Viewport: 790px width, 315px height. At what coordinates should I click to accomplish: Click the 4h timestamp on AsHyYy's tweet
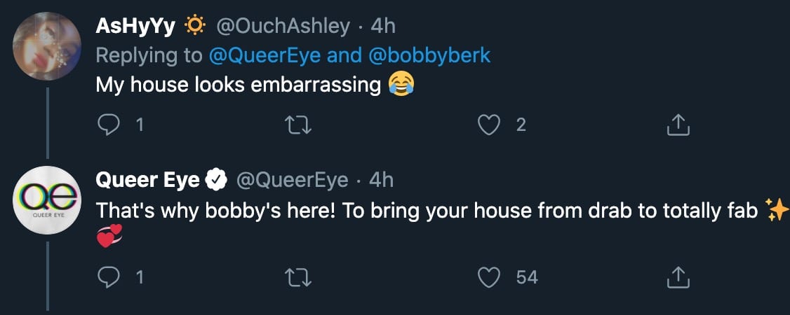(x=383, y=26)
